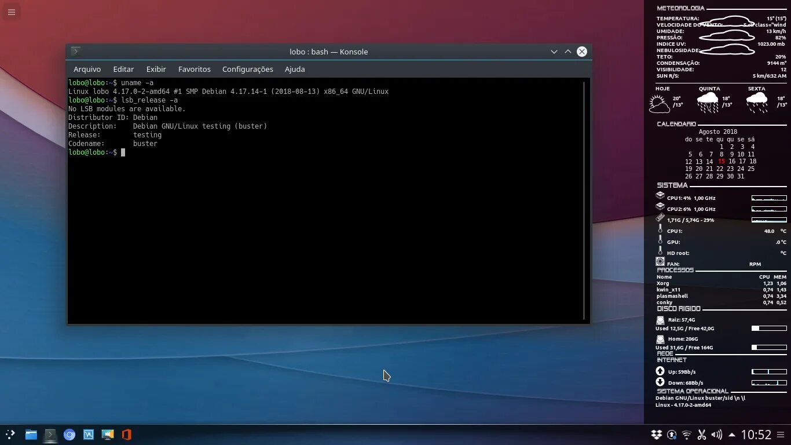Click the monitor picture taskbar icon
The image size is (791, 445).
point(108,435)
